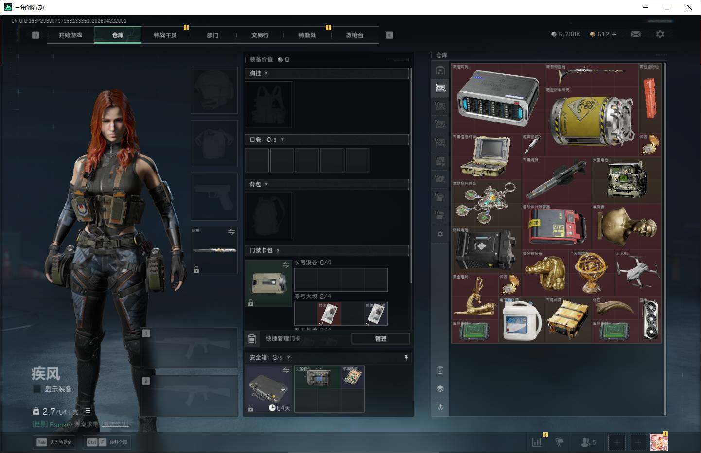This screenshot has height=453, width=701.
Task: Add currency with the plus beside 512
Action: click(x=614, y=34)
